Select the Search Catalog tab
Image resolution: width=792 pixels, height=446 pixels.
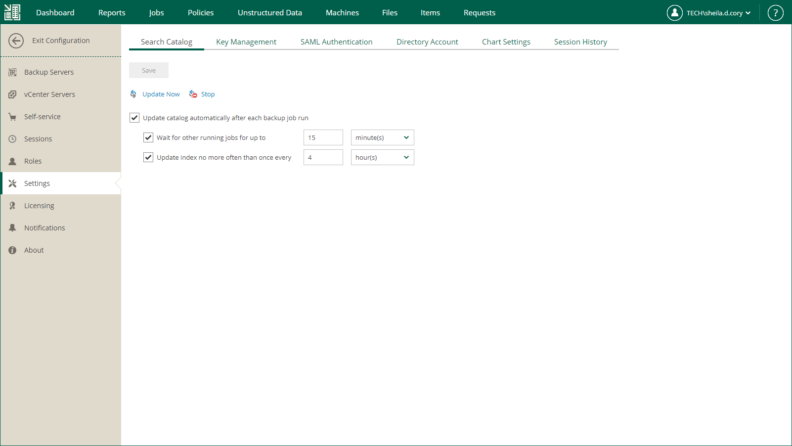pyautogui.click(x=167, y=42)
